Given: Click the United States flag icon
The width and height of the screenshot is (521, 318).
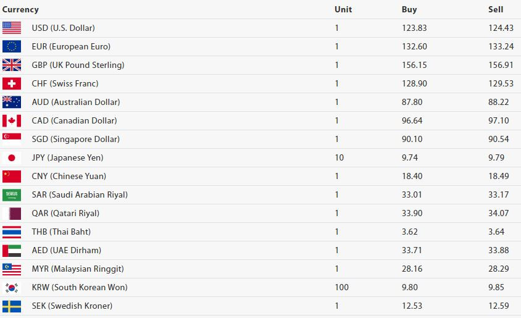Looking at the screenshot, I should click(12, 28).
